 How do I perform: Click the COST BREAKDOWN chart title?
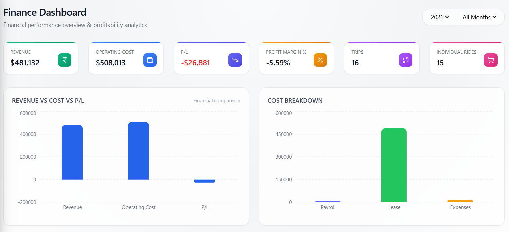(x=295, y=100)
